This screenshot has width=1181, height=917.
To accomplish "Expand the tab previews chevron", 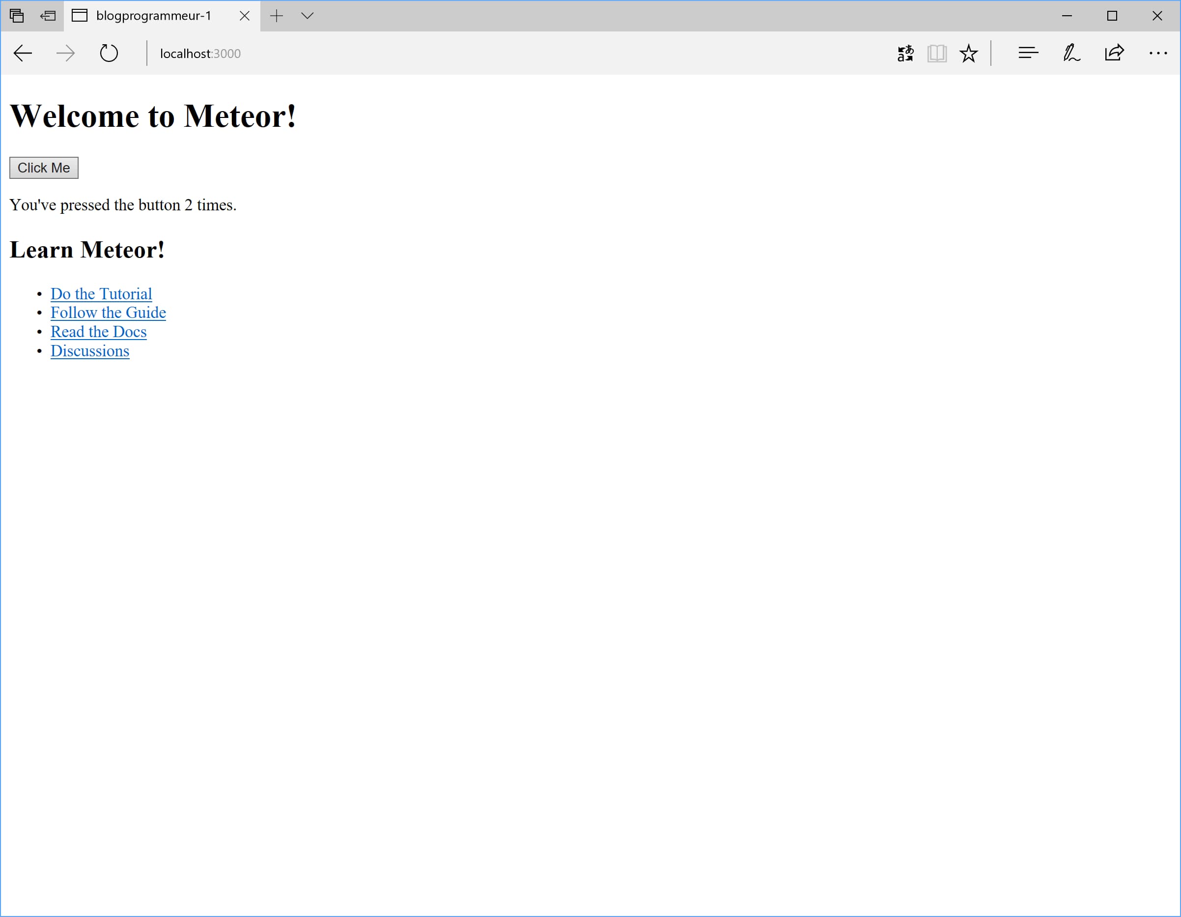I will (x=307, y=16).
